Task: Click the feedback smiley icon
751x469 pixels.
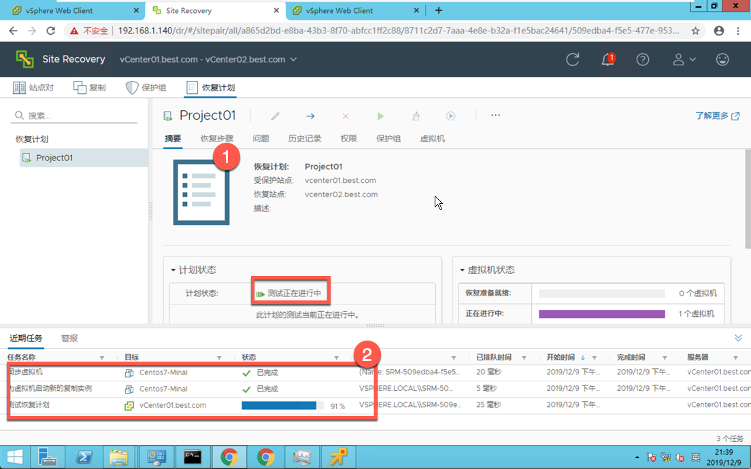Action: pos(722,59)
